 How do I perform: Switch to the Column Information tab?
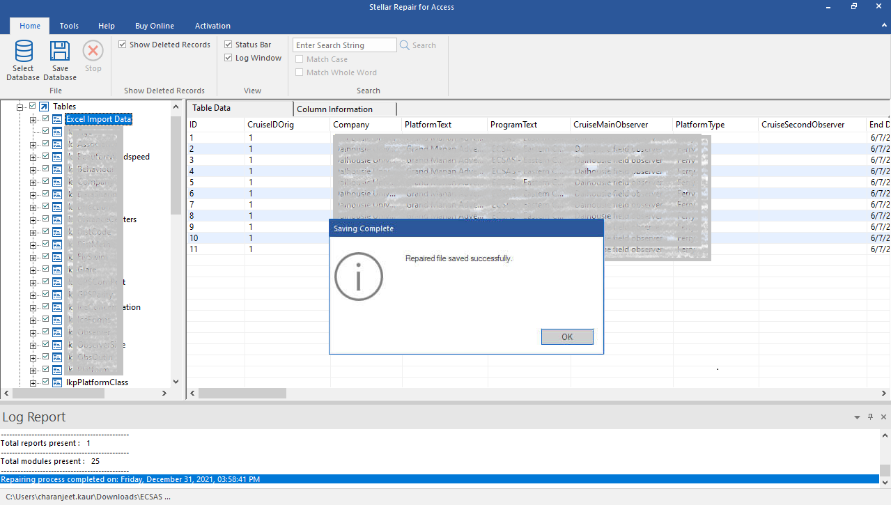pos(345,109)
